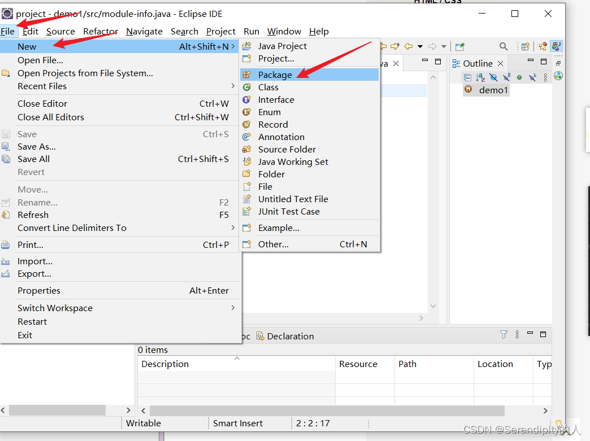This screenshot has height=441, width=590.
Task: Click the Source Folder icon
Action: [247, 149]
